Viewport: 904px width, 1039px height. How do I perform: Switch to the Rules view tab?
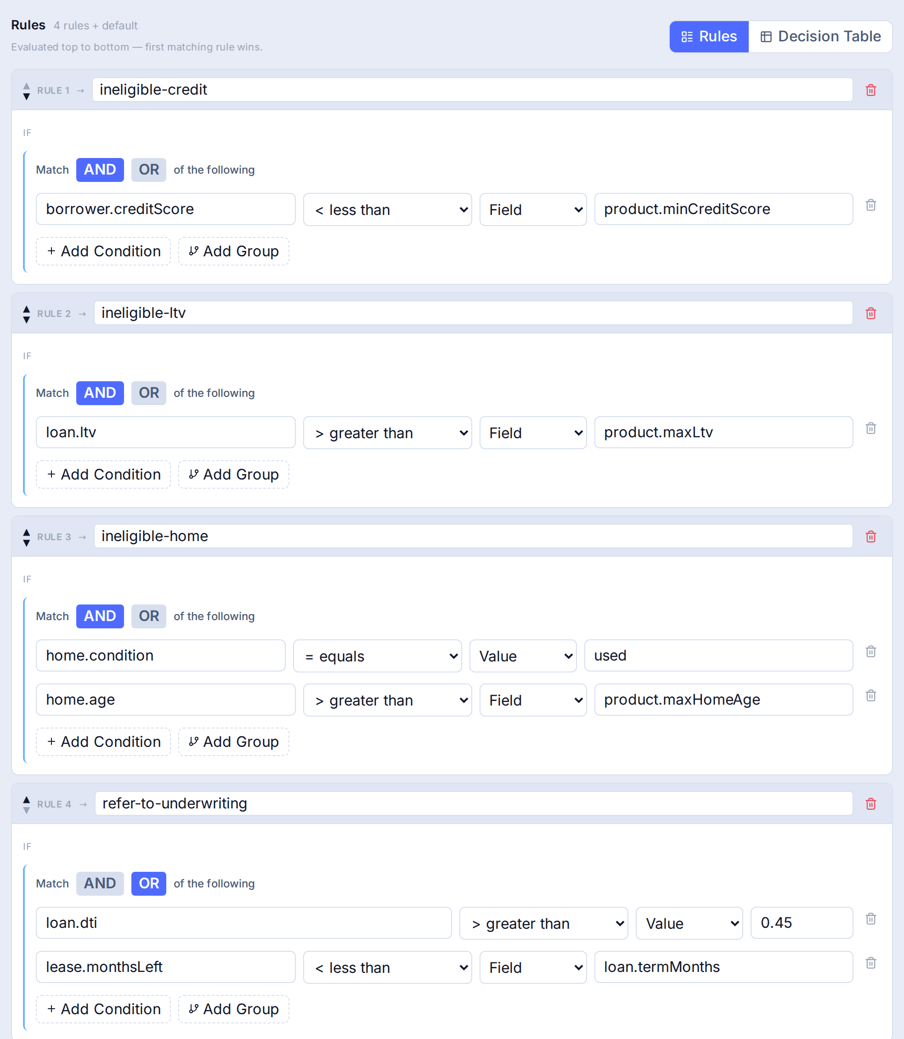tap(709, 36)
